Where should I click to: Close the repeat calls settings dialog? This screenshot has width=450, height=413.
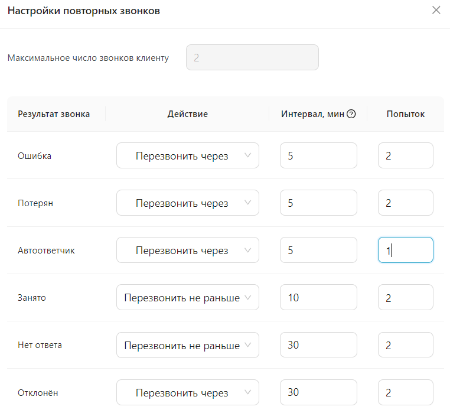pyautogui.click(x=436, y=10)
